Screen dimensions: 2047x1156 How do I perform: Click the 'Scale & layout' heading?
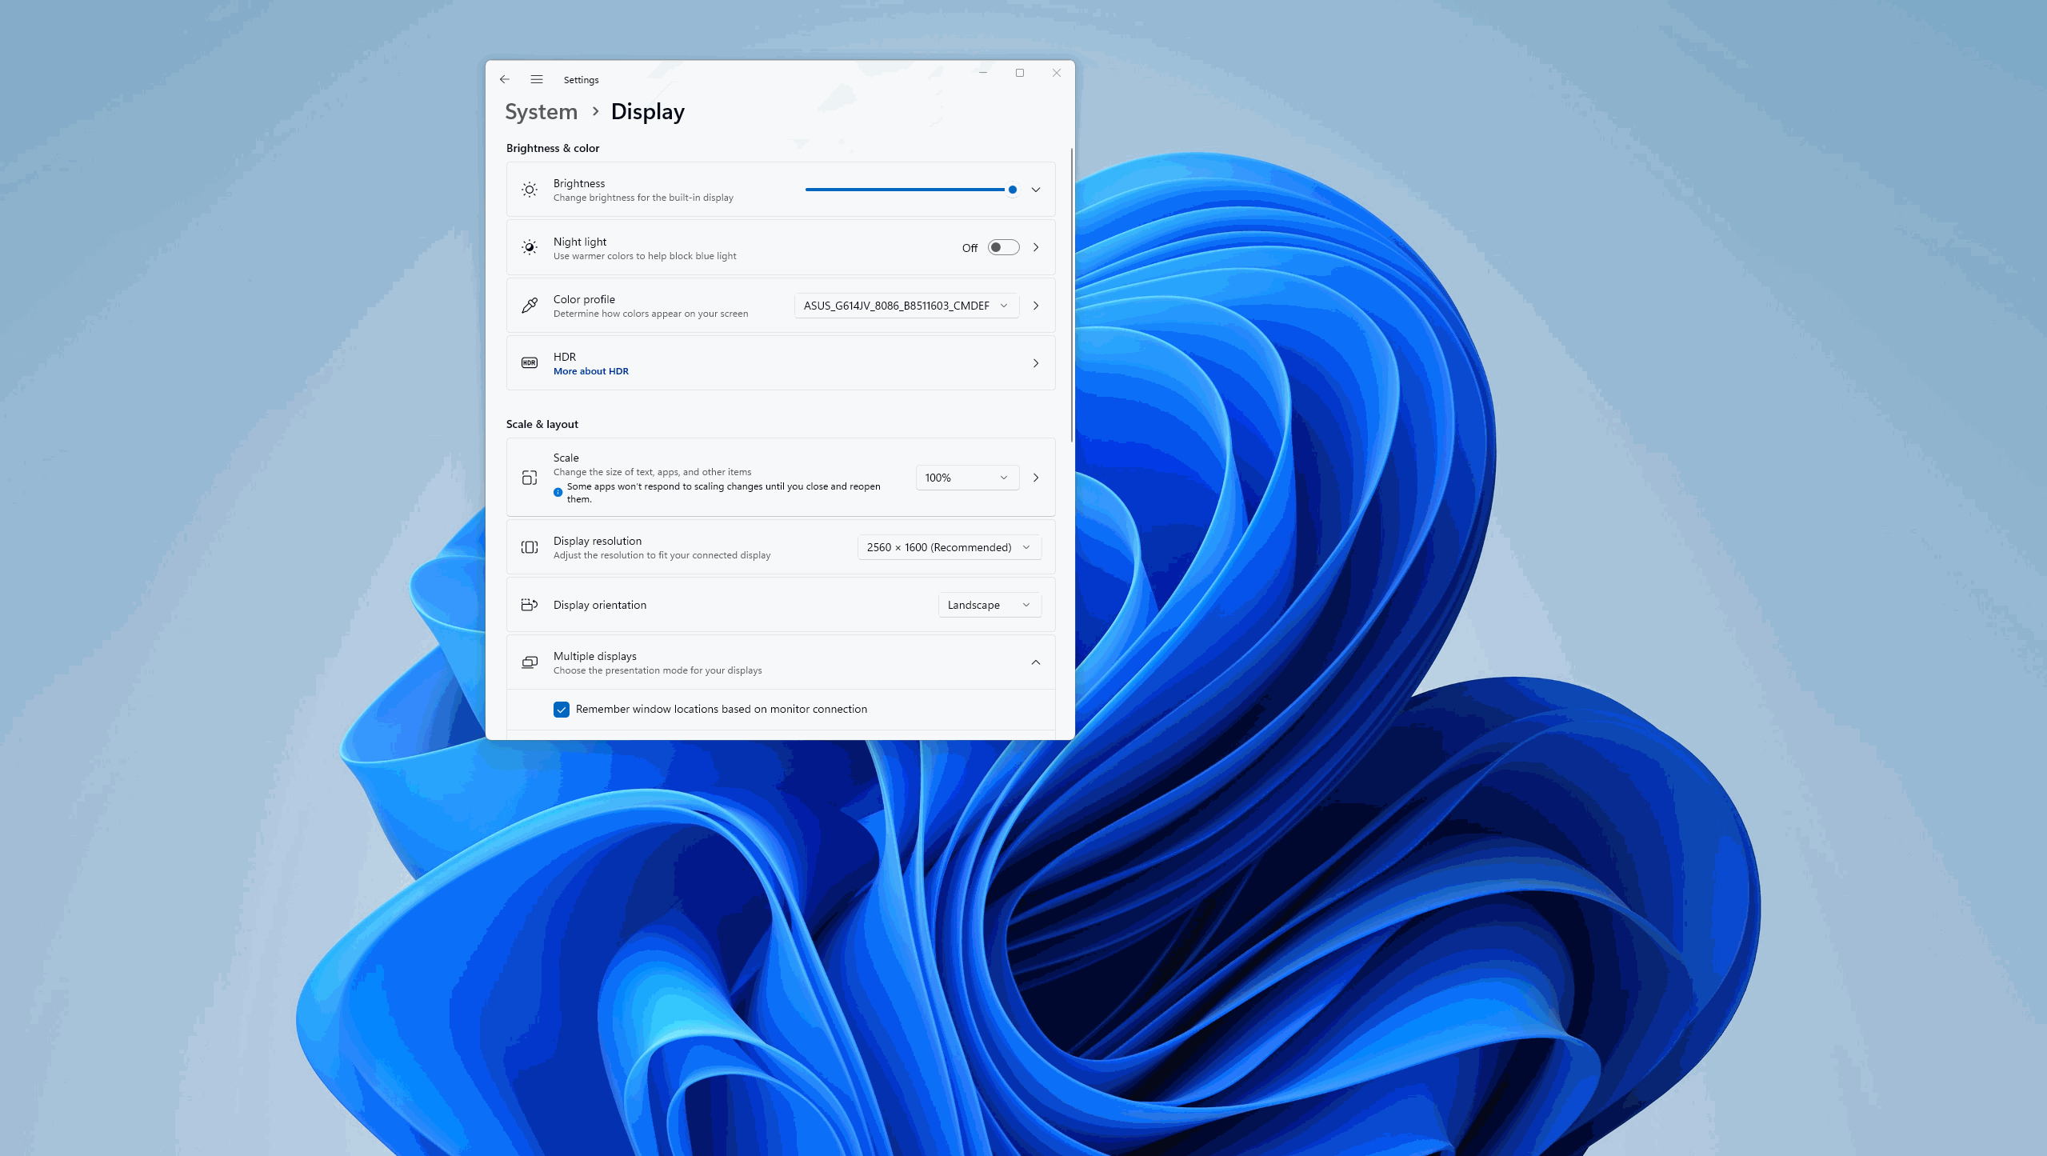click(542, 424)
